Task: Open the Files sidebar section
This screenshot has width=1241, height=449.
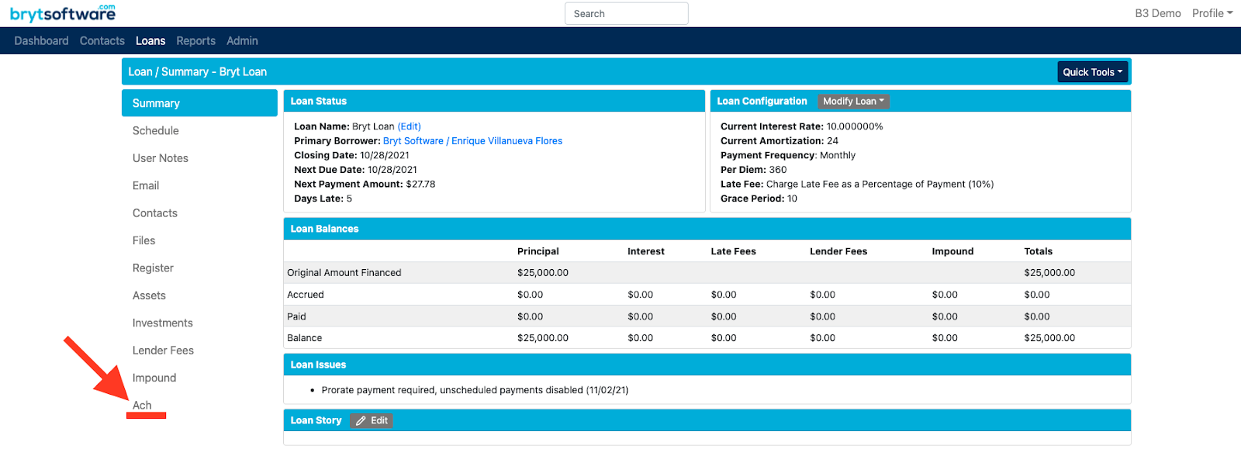Action: click(144, 240)
